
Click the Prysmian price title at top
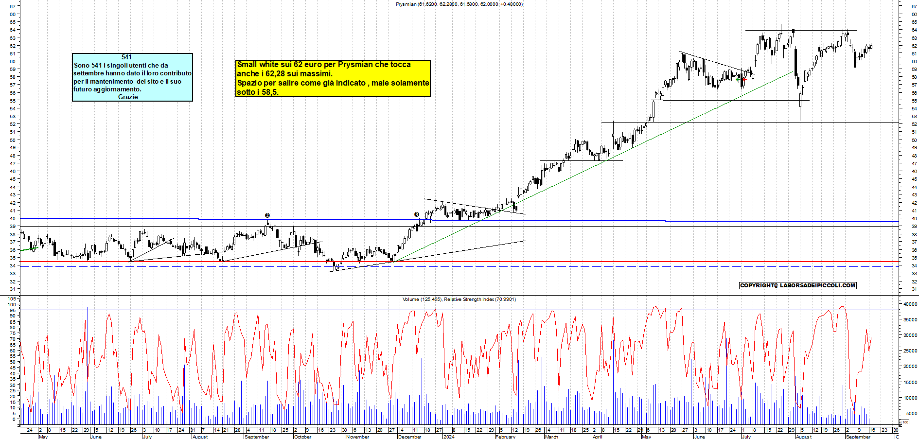click(x=459, y=4)
